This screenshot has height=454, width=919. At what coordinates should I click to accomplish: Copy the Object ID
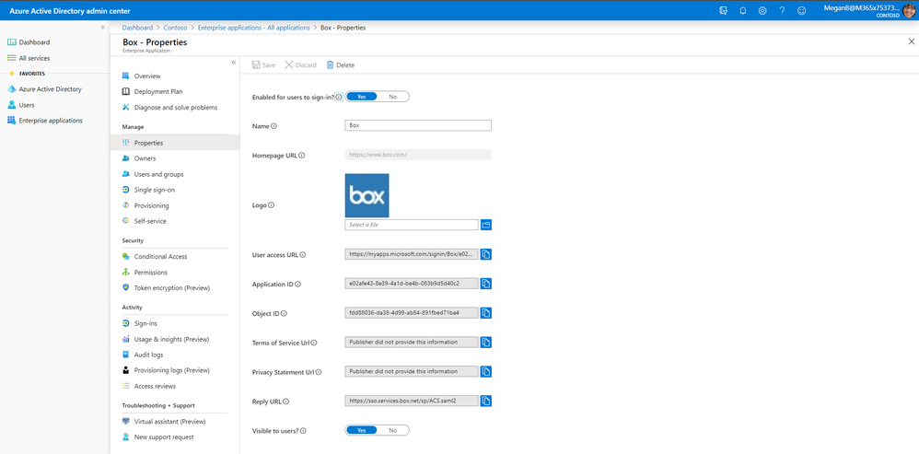pos(486,313)
